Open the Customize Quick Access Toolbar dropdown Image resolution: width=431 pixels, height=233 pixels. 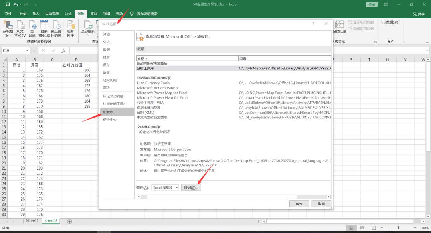[36, 4]
